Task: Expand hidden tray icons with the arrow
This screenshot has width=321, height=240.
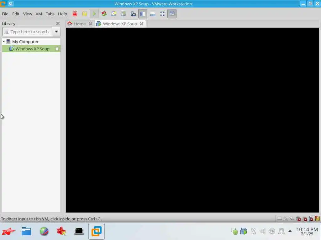Action: click(x=290, y=231)
